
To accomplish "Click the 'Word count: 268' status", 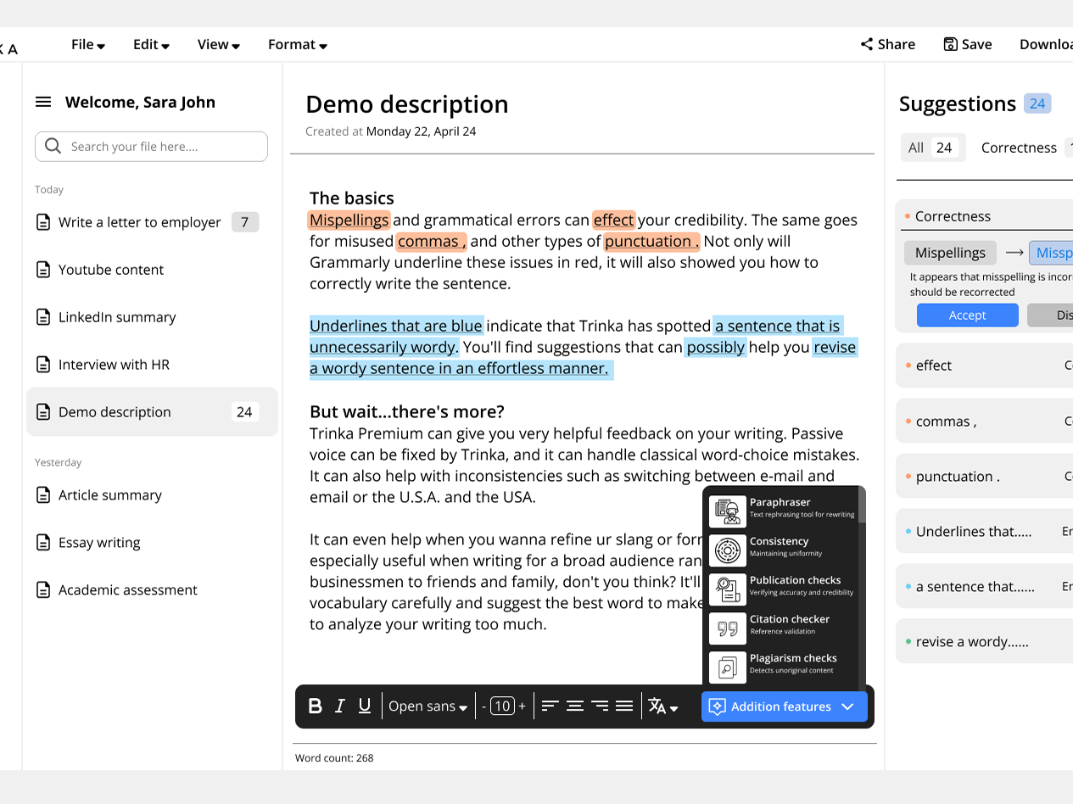I will 334,758.
